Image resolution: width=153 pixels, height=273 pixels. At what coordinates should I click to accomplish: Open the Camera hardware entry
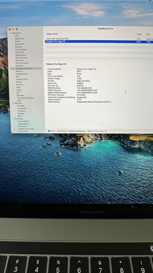pos(19,47)
